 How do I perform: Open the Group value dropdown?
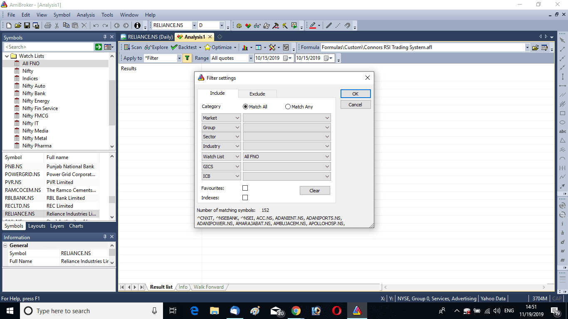287,128
